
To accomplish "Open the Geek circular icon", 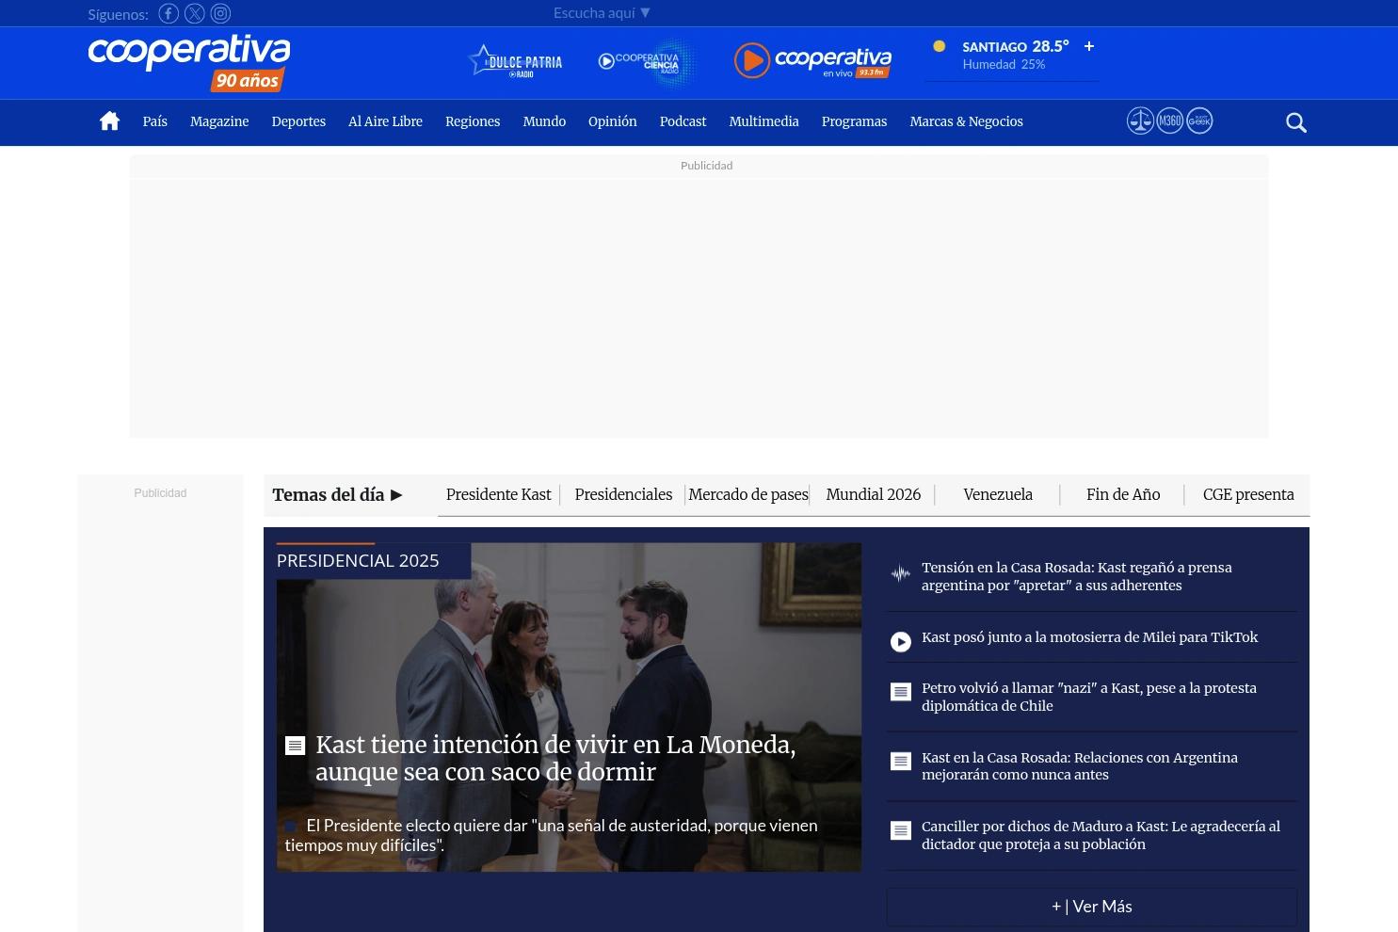I will 1199,121.
